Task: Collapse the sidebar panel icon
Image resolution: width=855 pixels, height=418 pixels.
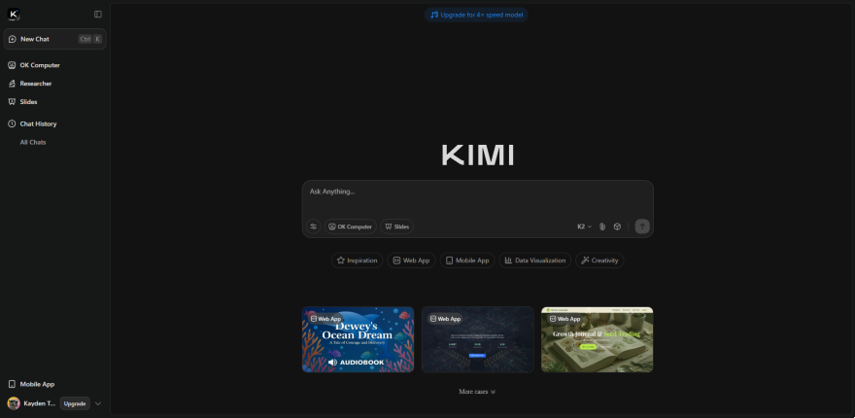Action: pos(98,15)
